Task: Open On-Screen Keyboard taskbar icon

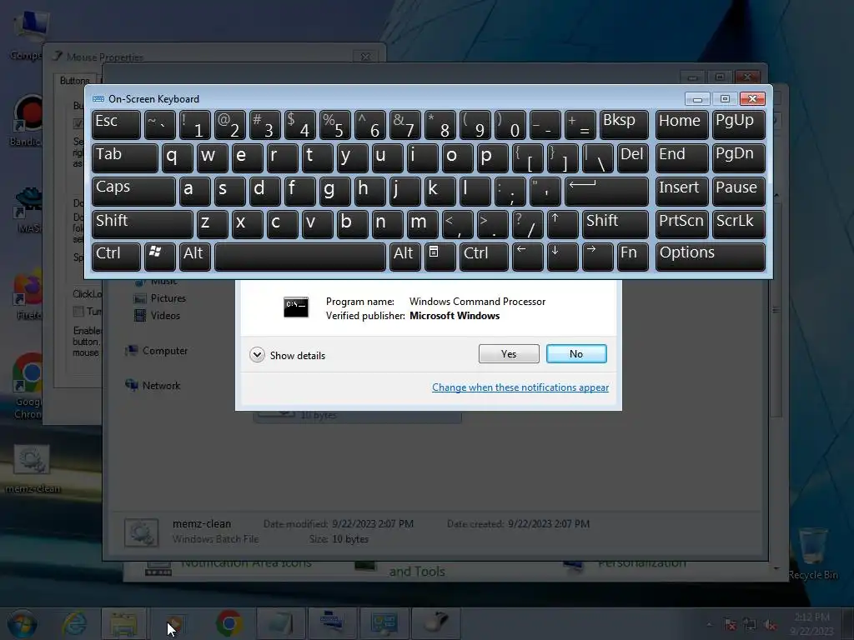Action: [x=332, y=623]
